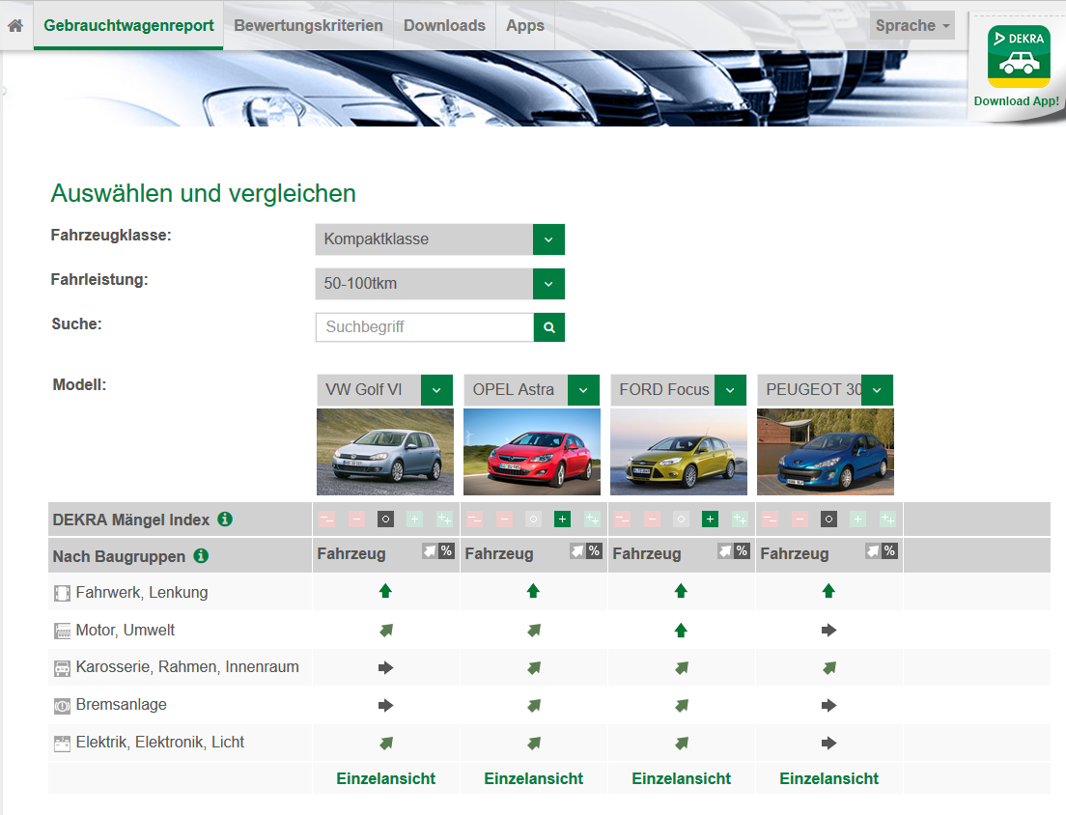Click the flag icon in the OPEL Astra column
This screenshot has height=815, width=1066.
pyautogui.click(x=578, y=550)
